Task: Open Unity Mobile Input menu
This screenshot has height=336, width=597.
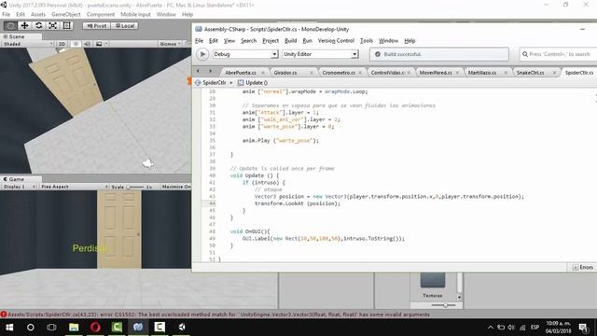Action: click(x=135, y=15)
